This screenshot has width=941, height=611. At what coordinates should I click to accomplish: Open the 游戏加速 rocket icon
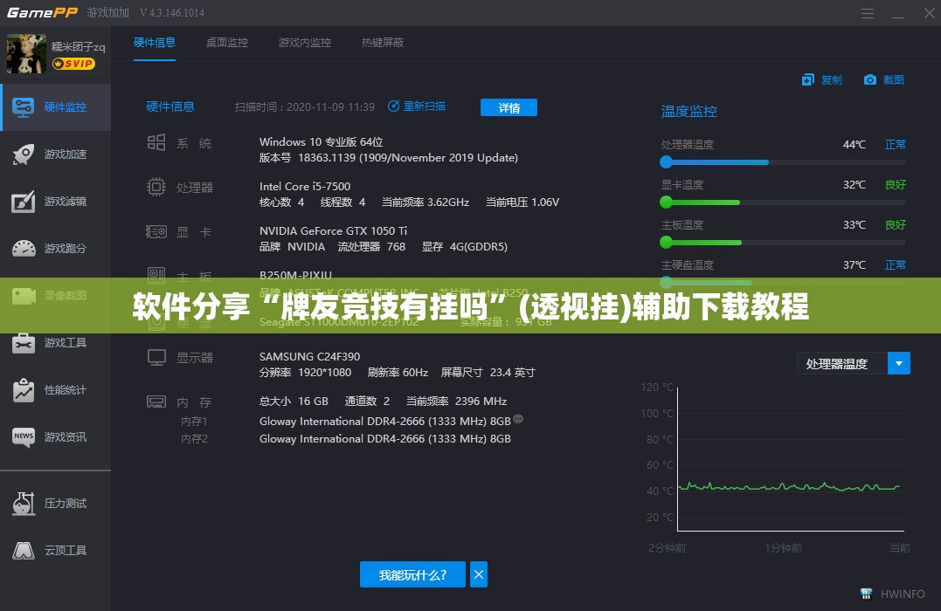point(24,154)
